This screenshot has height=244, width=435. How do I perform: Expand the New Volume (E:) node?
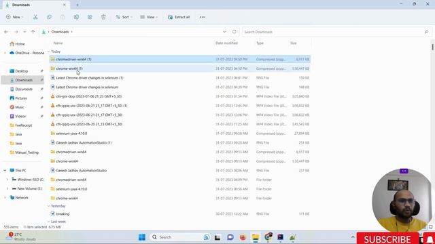pyautogui.click(x=7, y=188)
